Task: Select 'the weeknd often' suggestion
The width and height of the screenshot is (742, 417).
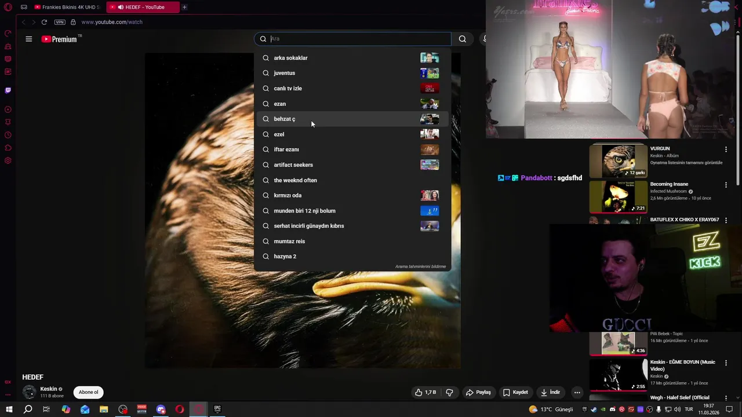Action: (352, 180)
